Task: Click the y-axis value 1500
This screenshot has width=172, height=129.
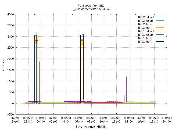Action: pyautogui.click(x=11, y=70)
